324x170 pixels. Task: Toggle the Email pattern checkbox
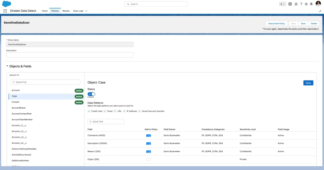click(105, 111)
